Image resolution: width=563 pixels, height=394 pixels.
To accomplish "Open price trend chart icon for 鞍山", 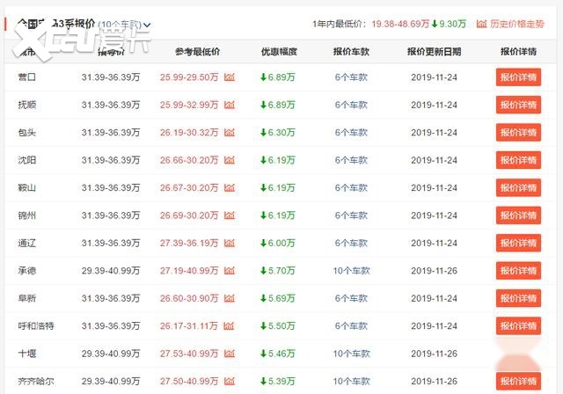I will tap(230, 187).
